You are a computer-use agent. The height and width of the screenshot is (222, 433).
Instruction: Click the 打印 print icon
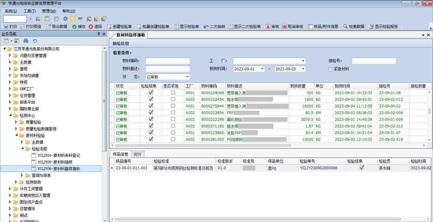(x=6, y=27)
